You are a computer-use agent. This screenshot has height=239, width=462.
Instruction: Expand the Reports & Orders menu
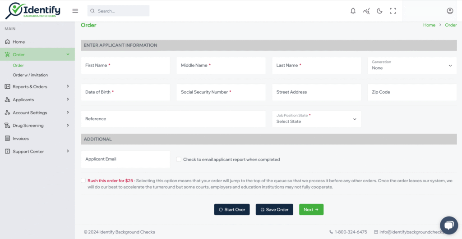click(37, 87)
